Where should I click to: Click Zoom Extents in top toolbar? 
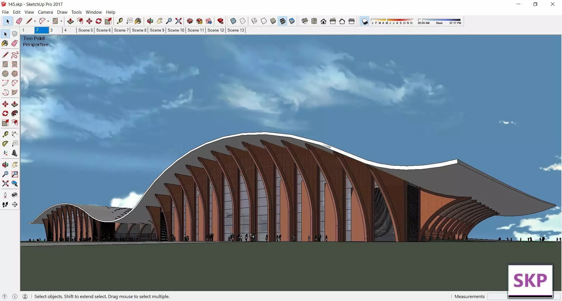pyautogui.click(x=178, y=21)
